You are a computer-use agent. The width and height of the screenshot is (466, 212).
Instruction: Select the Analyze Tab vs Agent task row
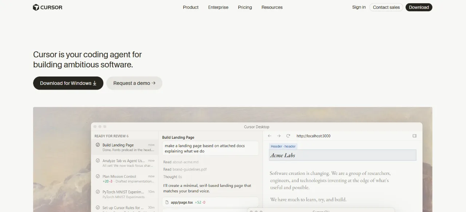click(x=125, y=163)
